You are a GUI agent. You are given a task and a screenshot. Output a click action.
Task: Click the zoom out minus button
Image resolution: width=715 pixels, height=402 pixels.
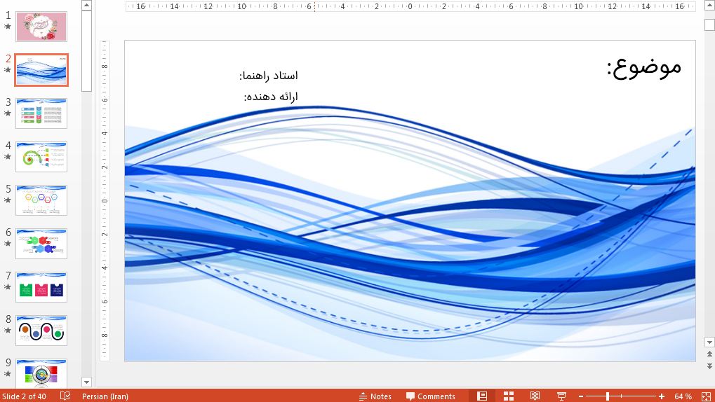coord(580,396)
